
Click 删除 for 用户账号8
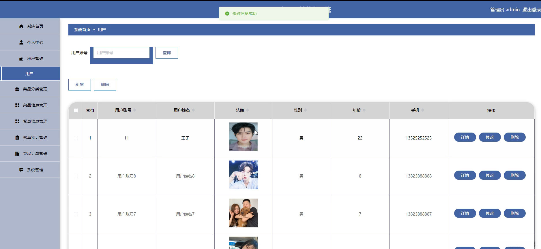515,175
